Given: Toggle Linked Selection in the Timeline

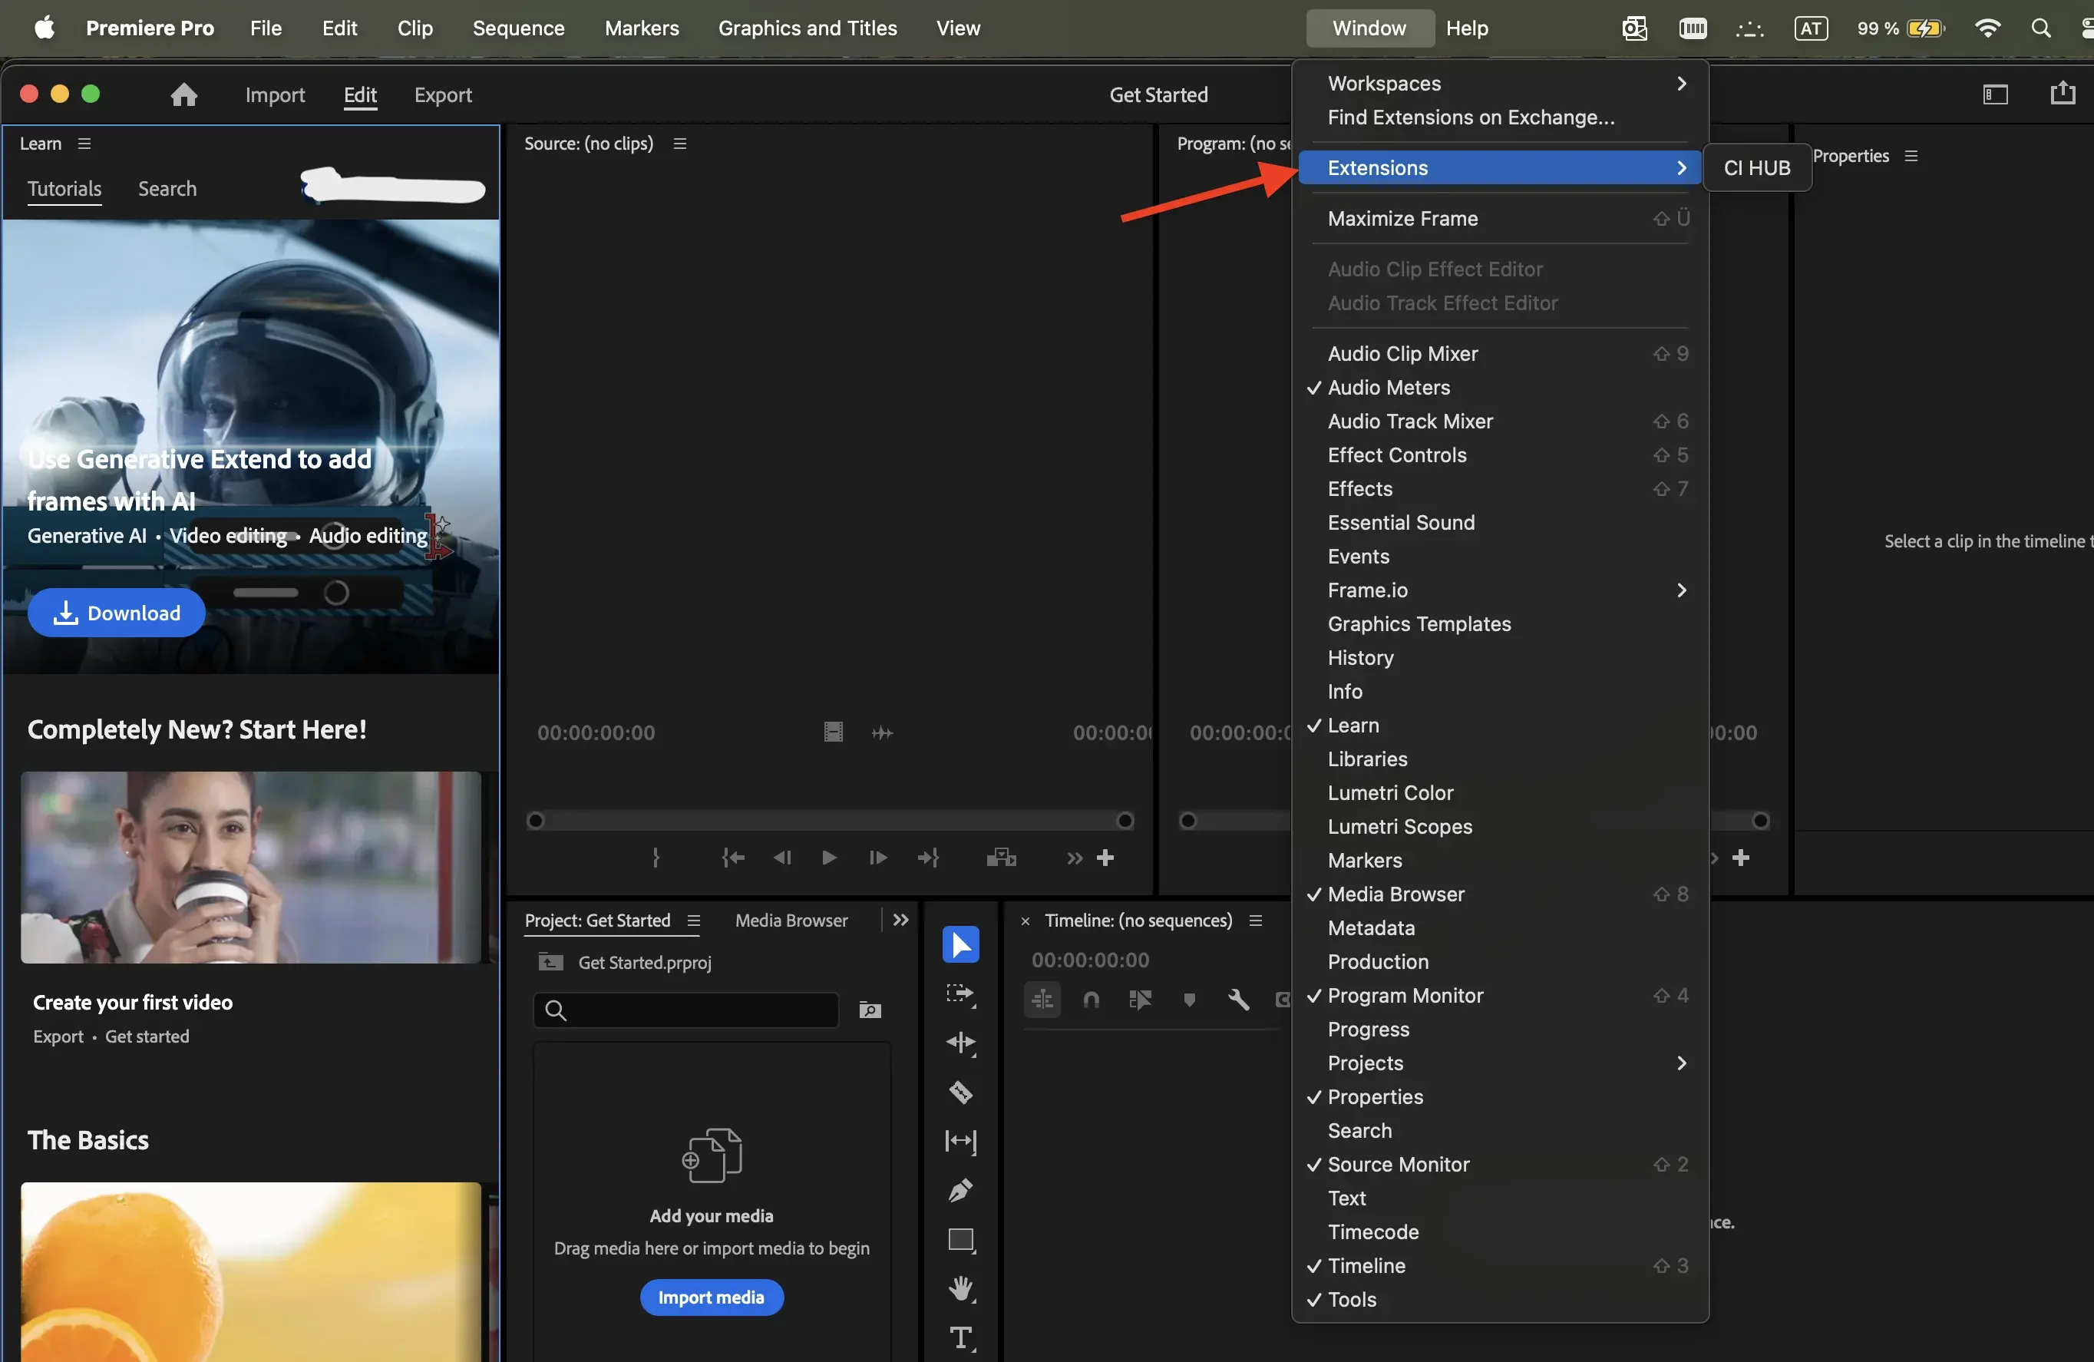Looking at the screenshot, I should [1140, 1000].
